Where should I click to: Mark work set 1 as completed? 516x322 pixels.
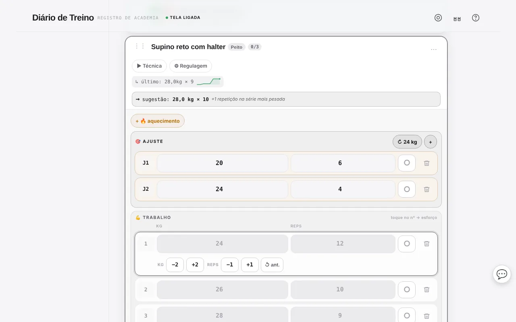click(x=407, y=244)
